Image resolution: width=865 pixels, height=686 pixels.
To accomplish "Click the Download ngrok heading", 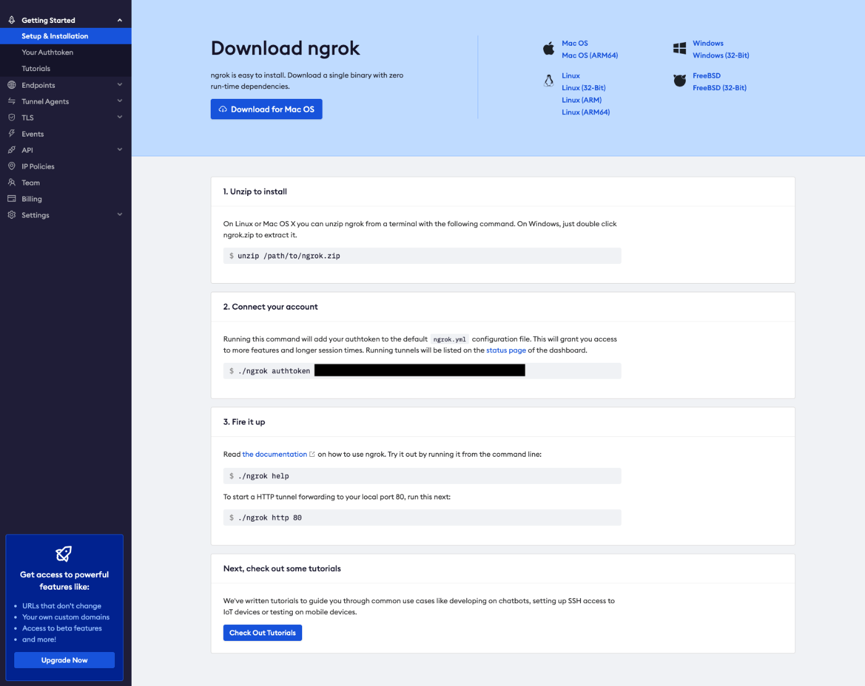I will tap(285, 48).
